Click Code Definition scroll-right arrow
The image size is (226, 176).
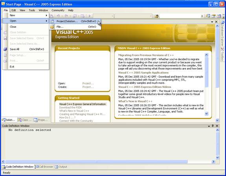pos(213,162)
